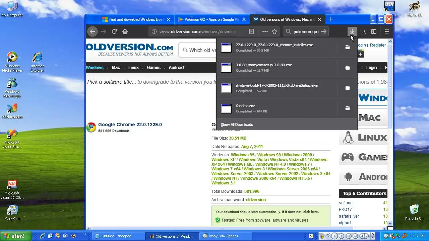
Task: Open the Yandex.exe download entry
Action: (x=277, y=108)
